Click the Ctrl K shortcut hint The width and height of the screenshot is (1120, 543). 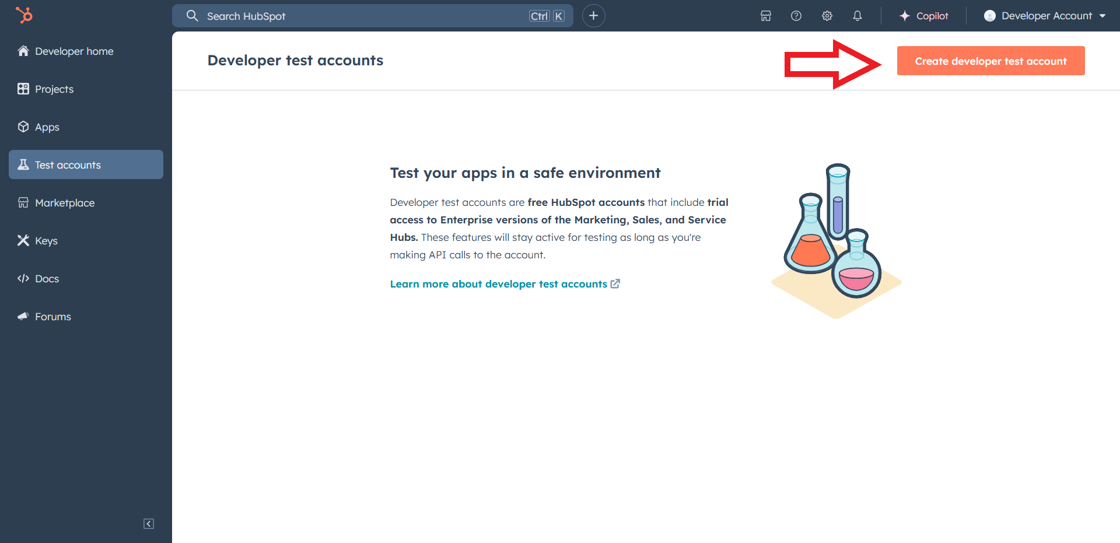[x=547, y=16]
